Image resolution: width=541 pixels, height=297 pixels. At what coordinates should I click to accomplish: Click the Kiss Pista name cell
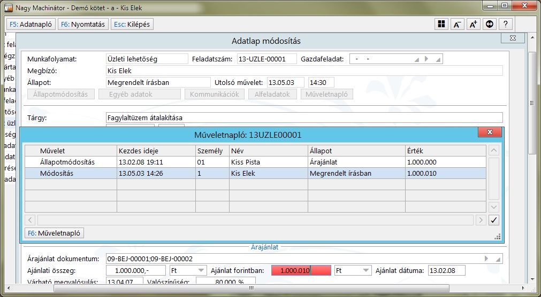point(269,162)
